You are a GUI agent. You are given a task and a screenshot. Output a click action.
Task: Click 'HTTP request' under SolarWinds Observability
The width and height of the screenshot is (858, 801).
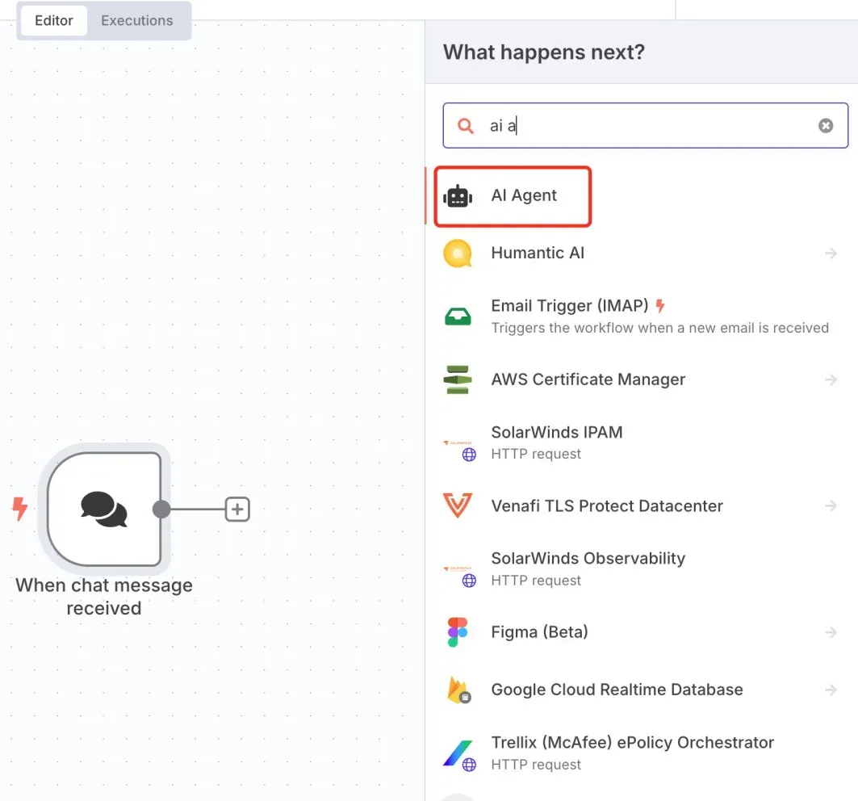[x=536, y=581]
